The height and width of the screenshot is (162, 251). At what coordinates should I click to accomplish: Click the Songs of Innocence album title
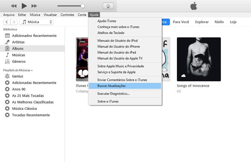click(x=193, y=86)
